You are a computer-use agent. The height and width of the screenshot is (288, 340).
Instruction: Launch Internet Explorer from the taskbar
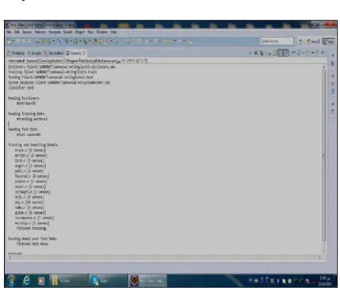(x=26, y=280)
